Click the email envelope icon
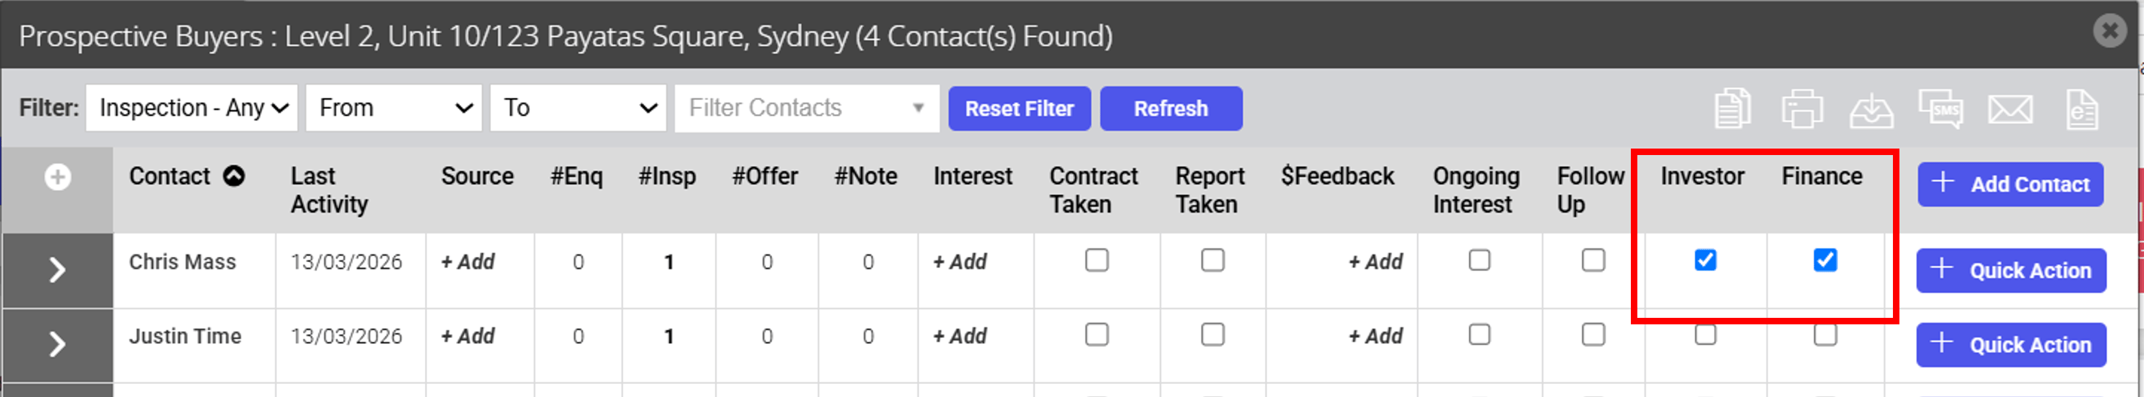 point(2010,109)
